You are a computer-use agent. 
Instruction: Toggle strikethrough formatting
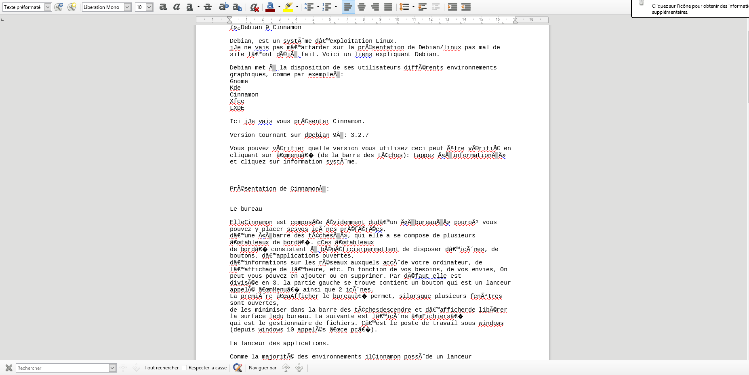point(208,7)
